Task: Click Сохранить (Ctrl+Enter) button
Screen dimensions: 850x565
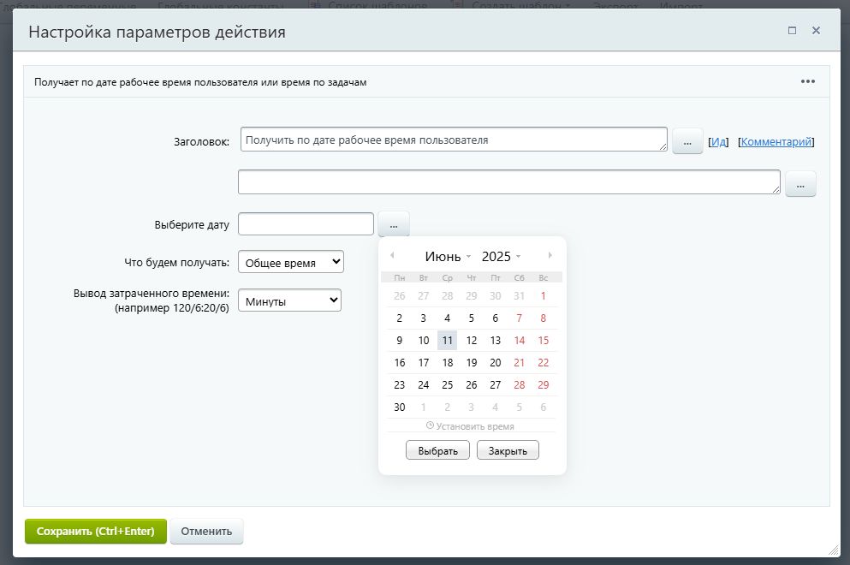Action: click(x=95, y=531)
